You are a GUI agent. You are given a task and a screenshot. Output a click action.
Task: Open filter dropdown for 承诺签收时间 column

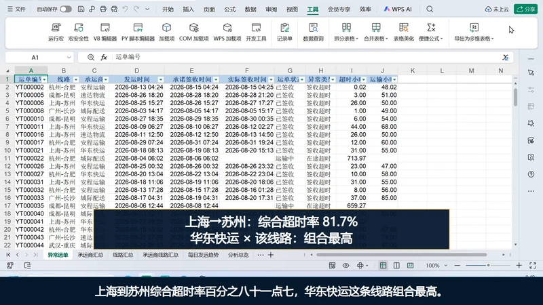pos(216,79)
